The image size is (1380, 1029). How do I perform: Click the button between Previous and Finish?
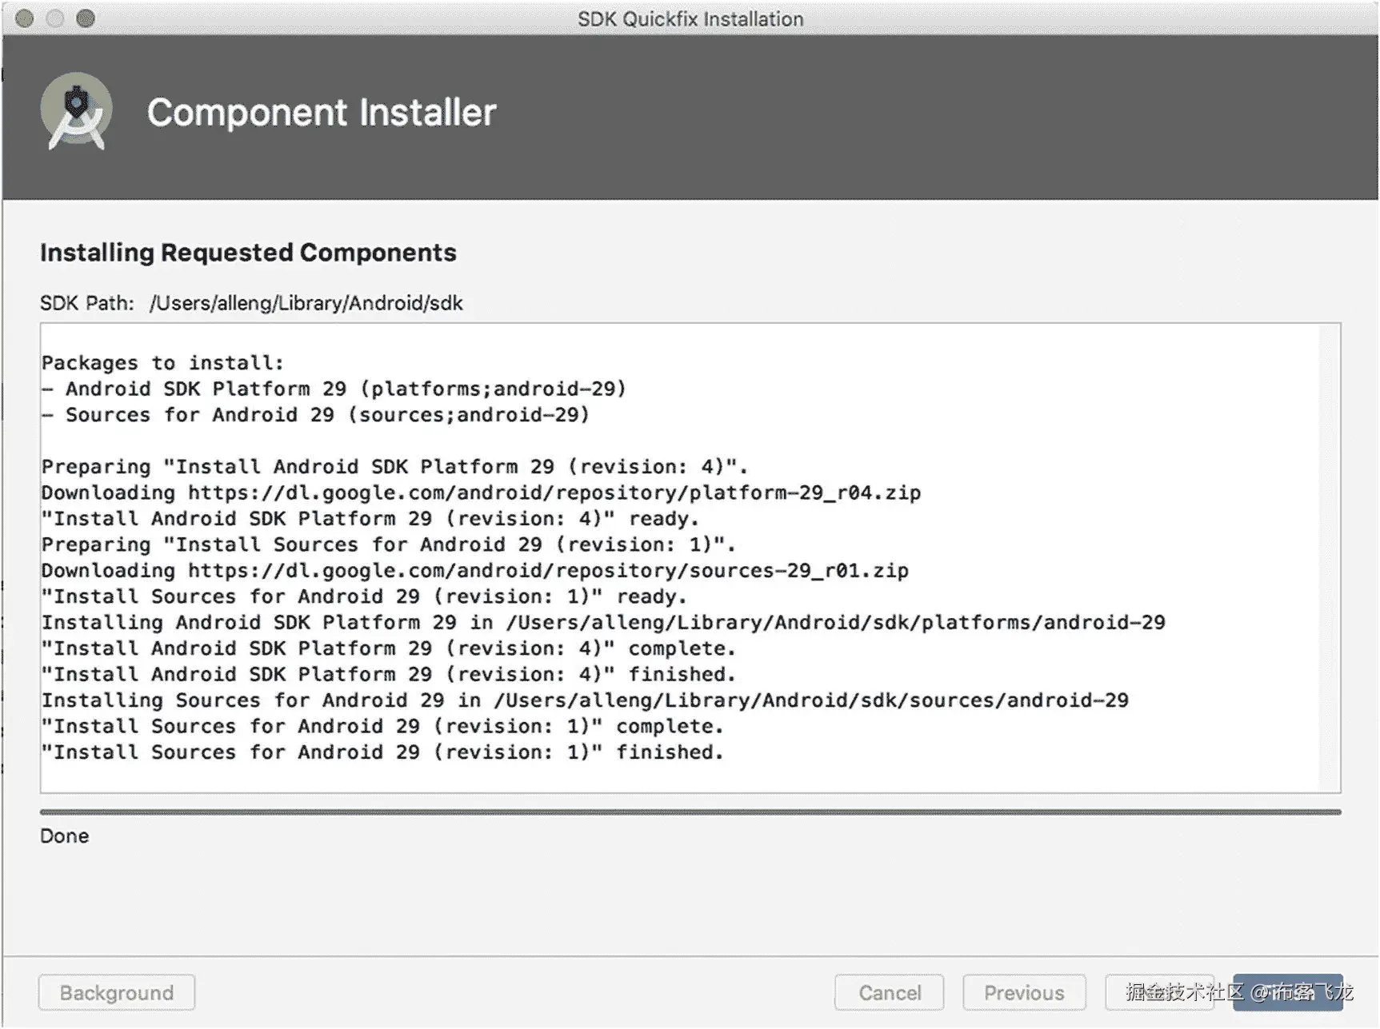click(1159, 992)
